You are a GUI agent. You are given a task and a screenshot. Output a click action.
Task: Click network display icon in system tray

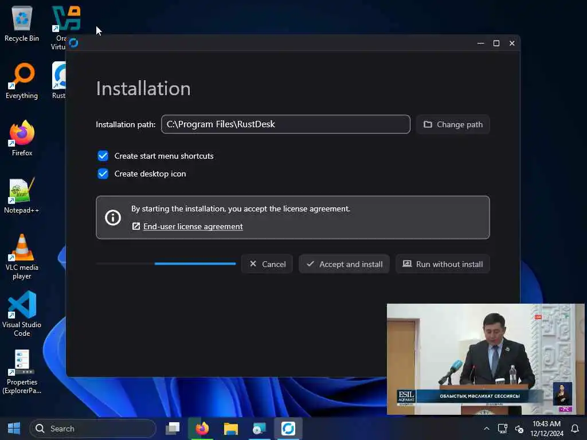502,429
